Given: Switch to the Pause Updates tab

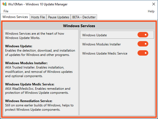Looking at the screenshot, I should click(x=59, y=17).
